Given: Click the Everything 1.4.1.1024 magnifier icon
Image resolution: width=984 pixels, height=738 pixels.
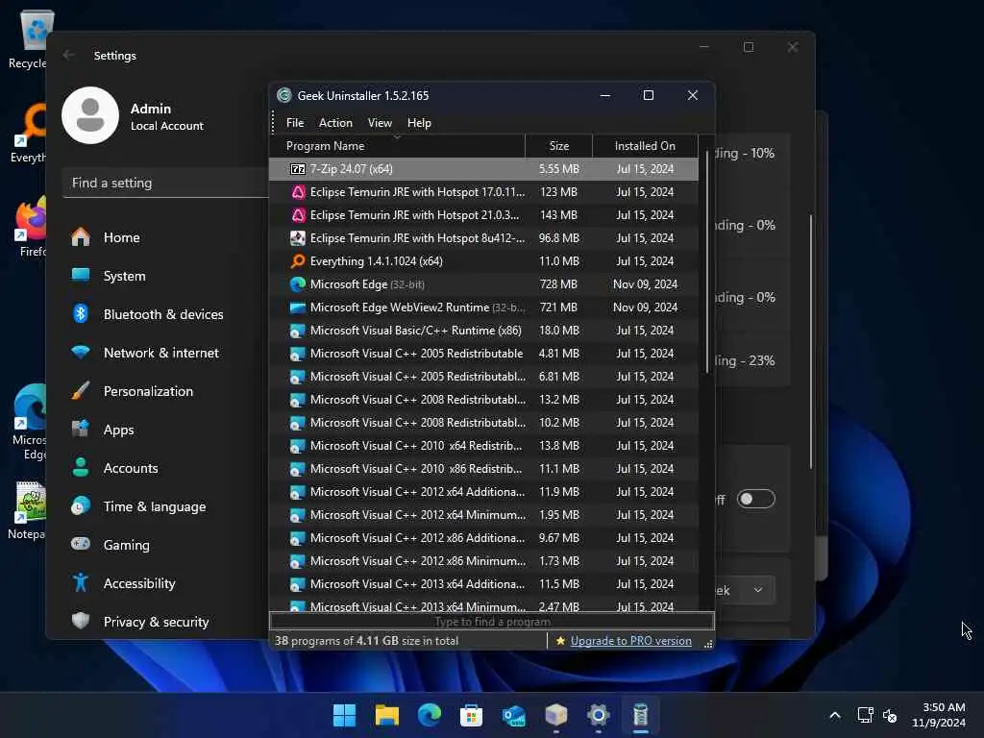Looking at the screenshot, I should pyautogui.click(x=298, y=261).
